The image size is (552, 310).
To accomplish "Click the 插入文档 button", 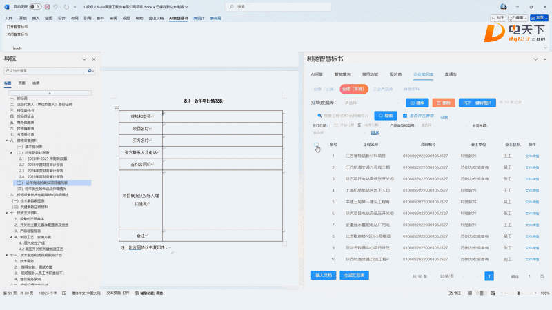I will click(x=324, y=275).
